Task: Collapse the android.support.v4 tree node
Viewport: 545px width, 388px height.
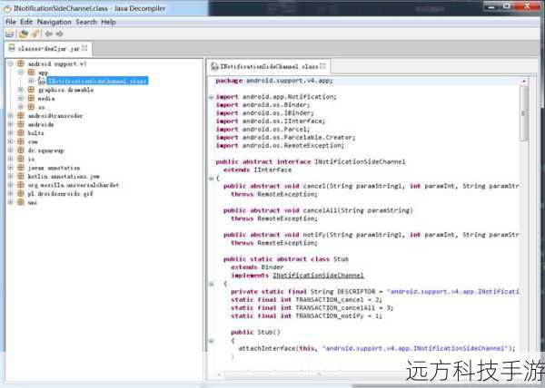Action: [x=10, y=63]
